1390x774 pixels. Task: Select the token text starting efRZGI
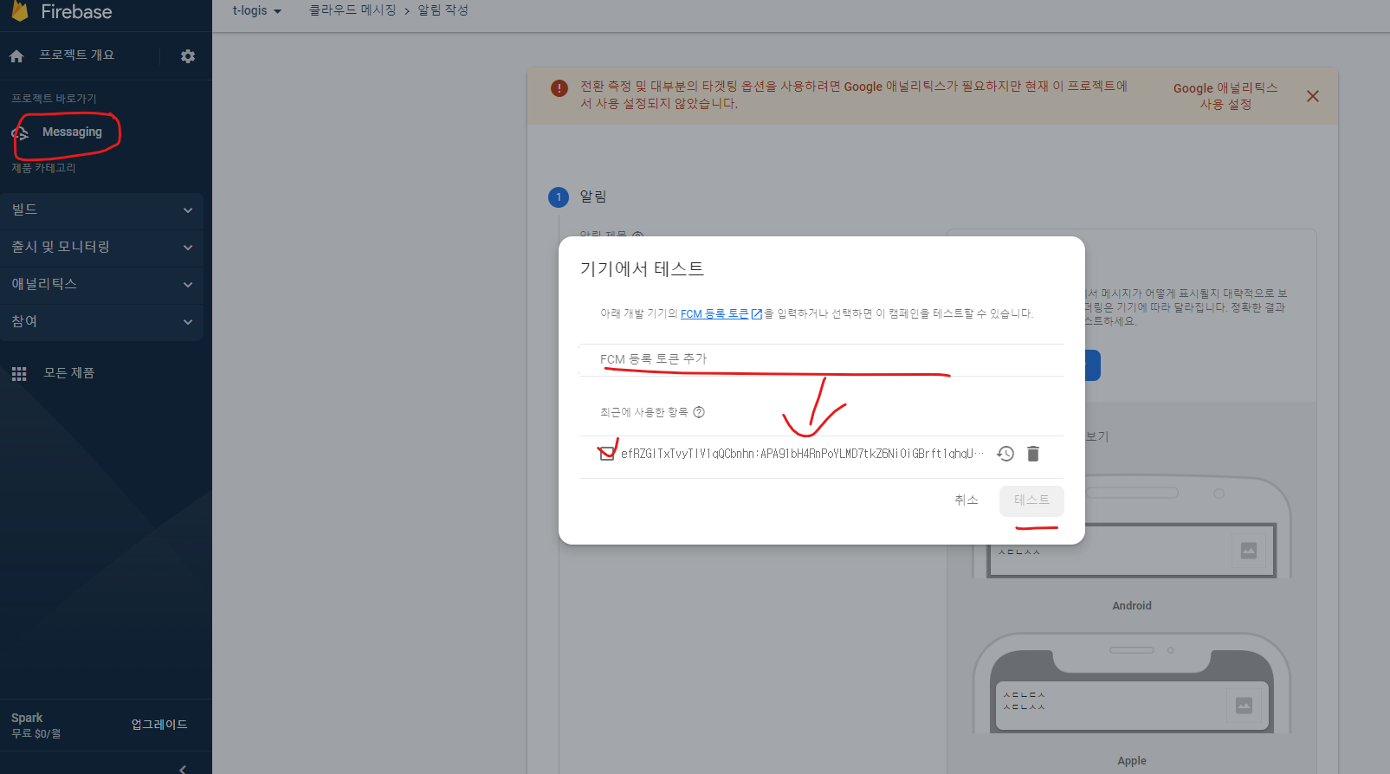point(802,454)
